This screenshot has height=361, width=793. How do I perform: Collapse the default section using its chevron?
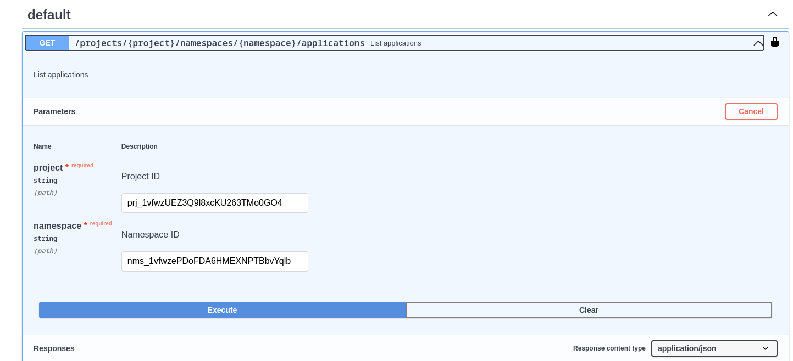pos(772,14)
